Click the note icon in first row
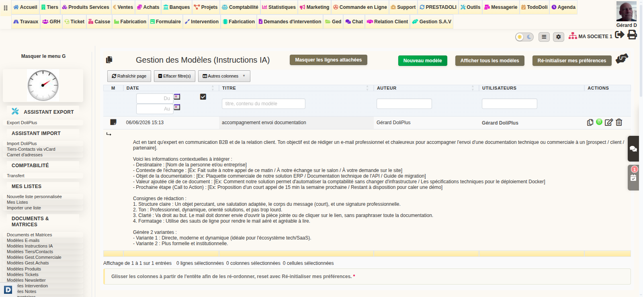Viewport: 643px width, 297px height. point(113,122)
